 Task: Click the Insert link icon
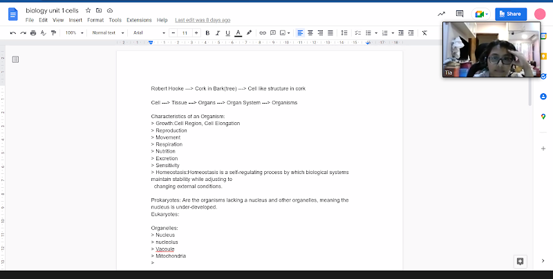pyautogui.click(x=262, y=32)
